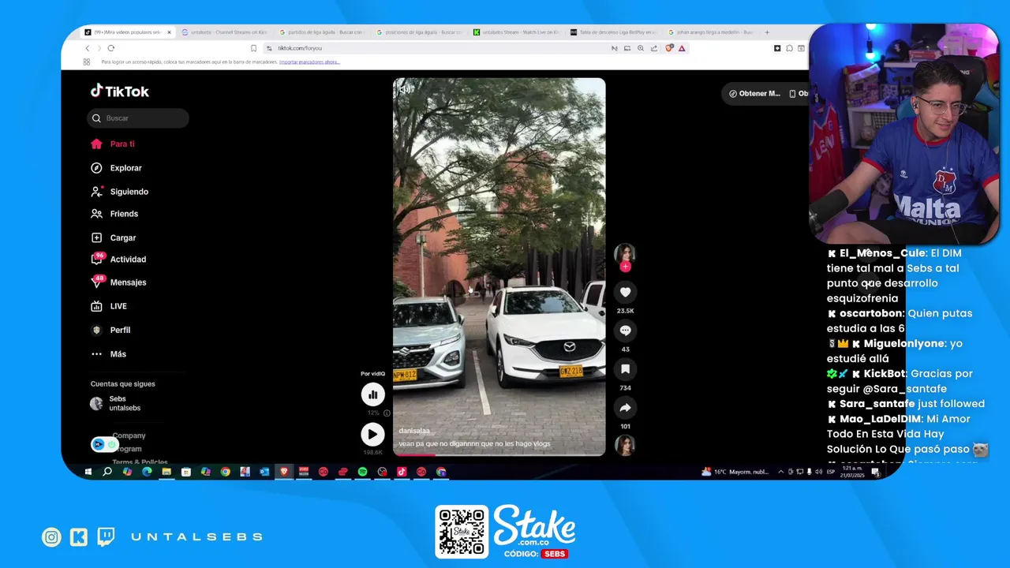Open Perfil in the sidebar
This screenshot has width=1010, height=568.
(110, 331)
